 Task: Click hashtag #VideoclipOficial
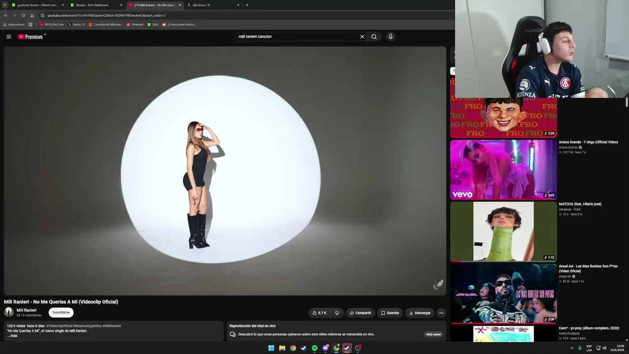tap(59, 326)
